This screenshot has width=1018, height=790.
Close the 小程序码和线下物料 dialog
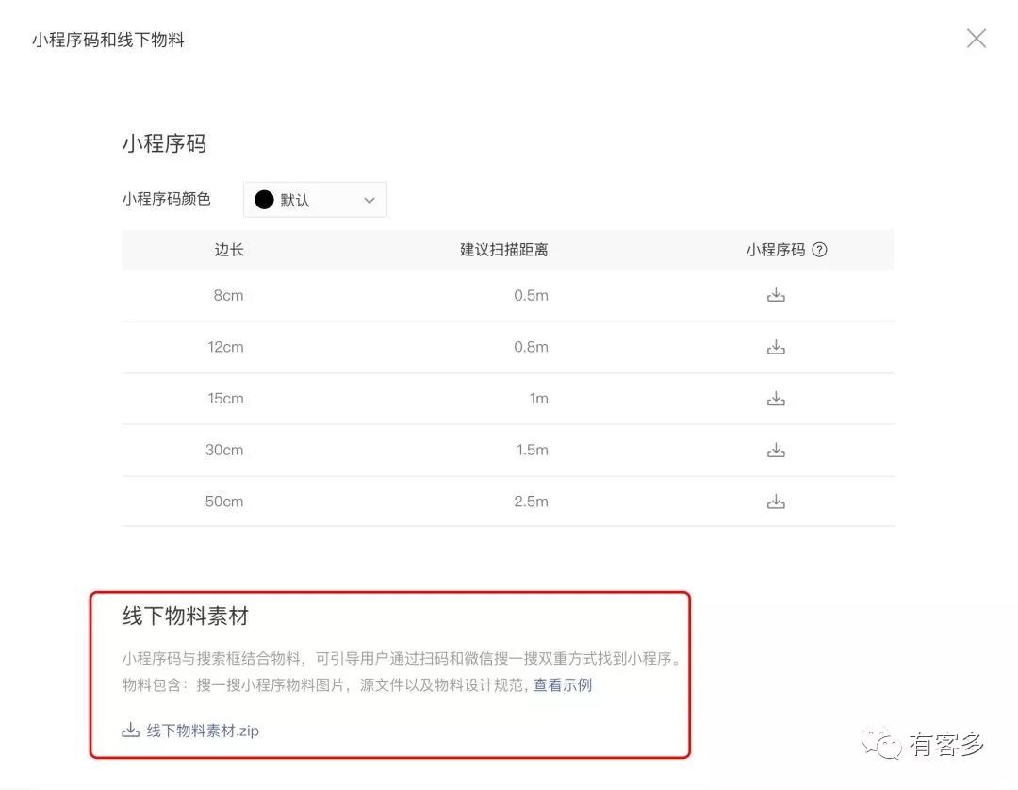(x=976, y=39)
